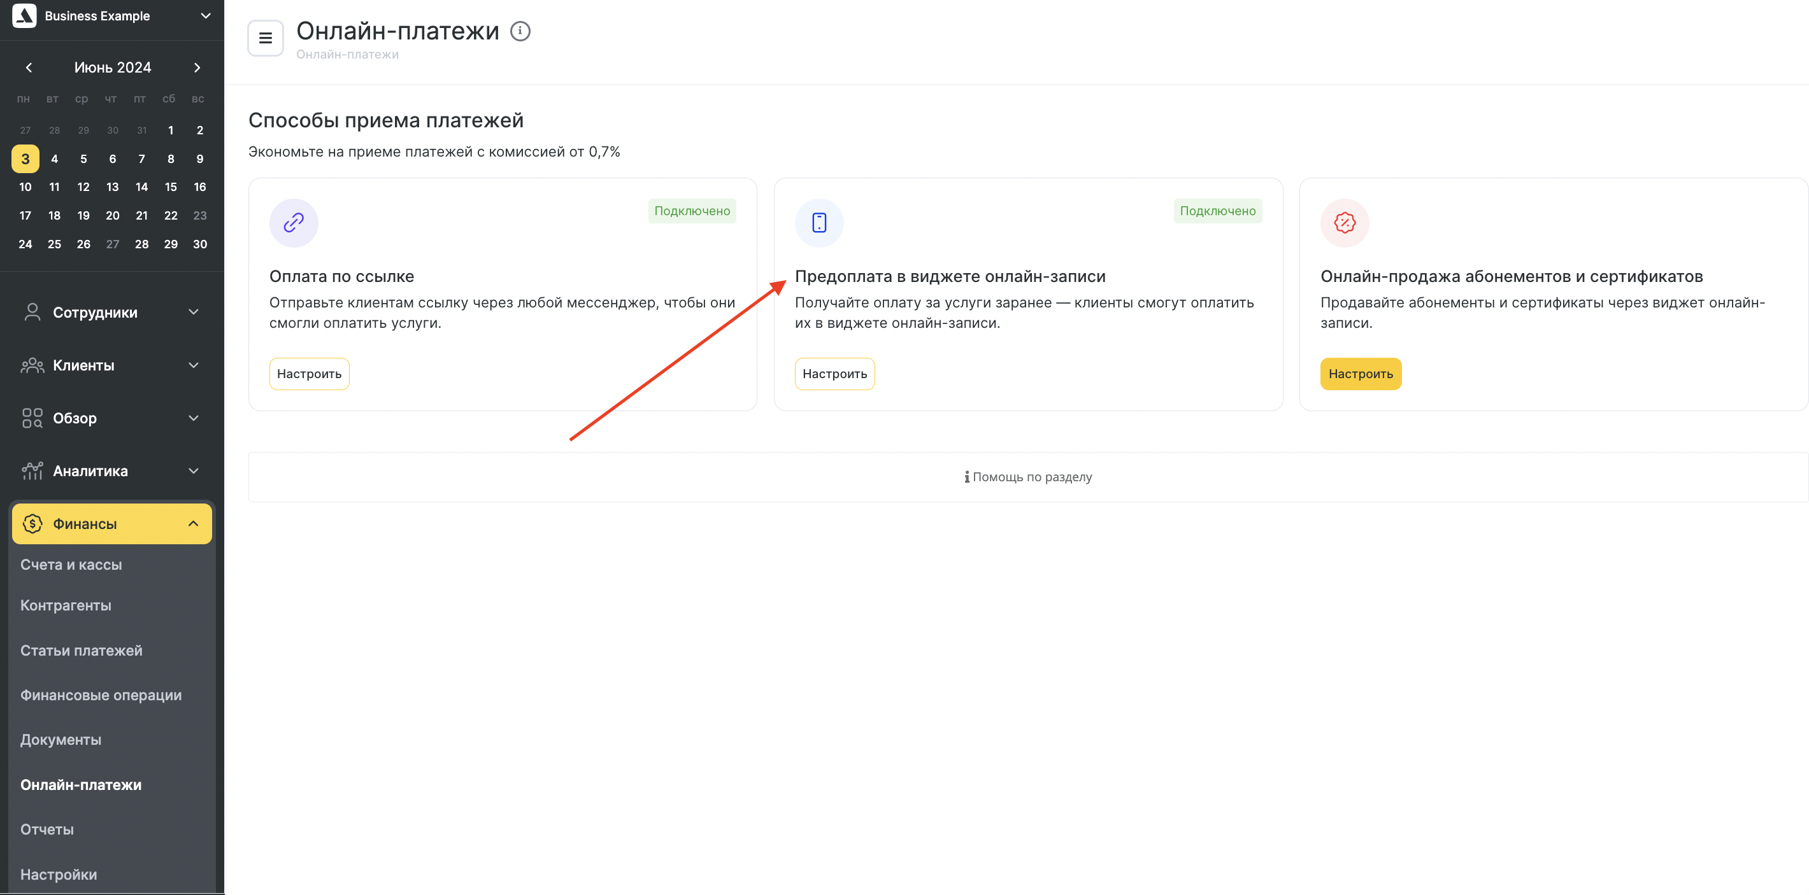
Task: Select June 28 in calendar
Action: (142, 244)
